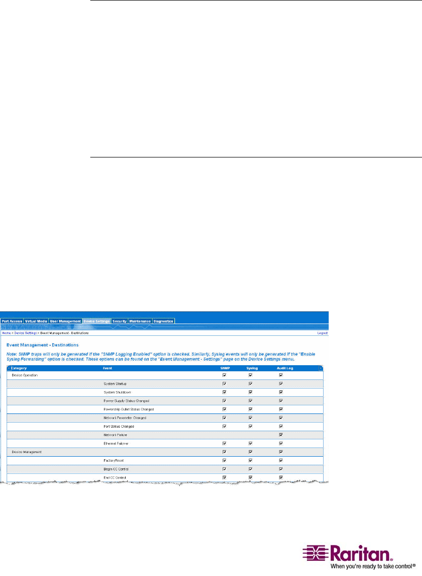Click the Network Failure event name
The height and width of the screenshot is (576, 422).
point(115,435)
